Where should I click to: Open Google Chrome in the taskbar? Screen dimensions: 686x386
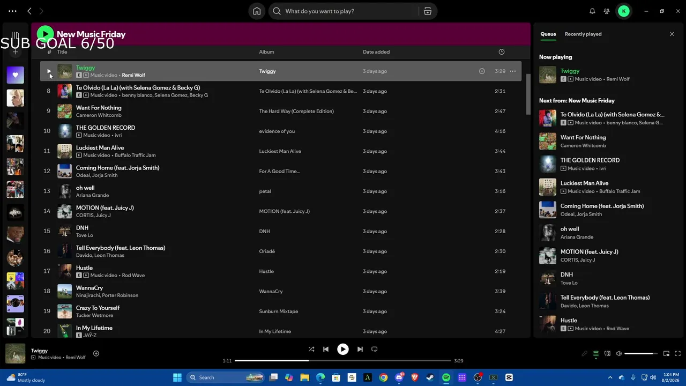383,377
